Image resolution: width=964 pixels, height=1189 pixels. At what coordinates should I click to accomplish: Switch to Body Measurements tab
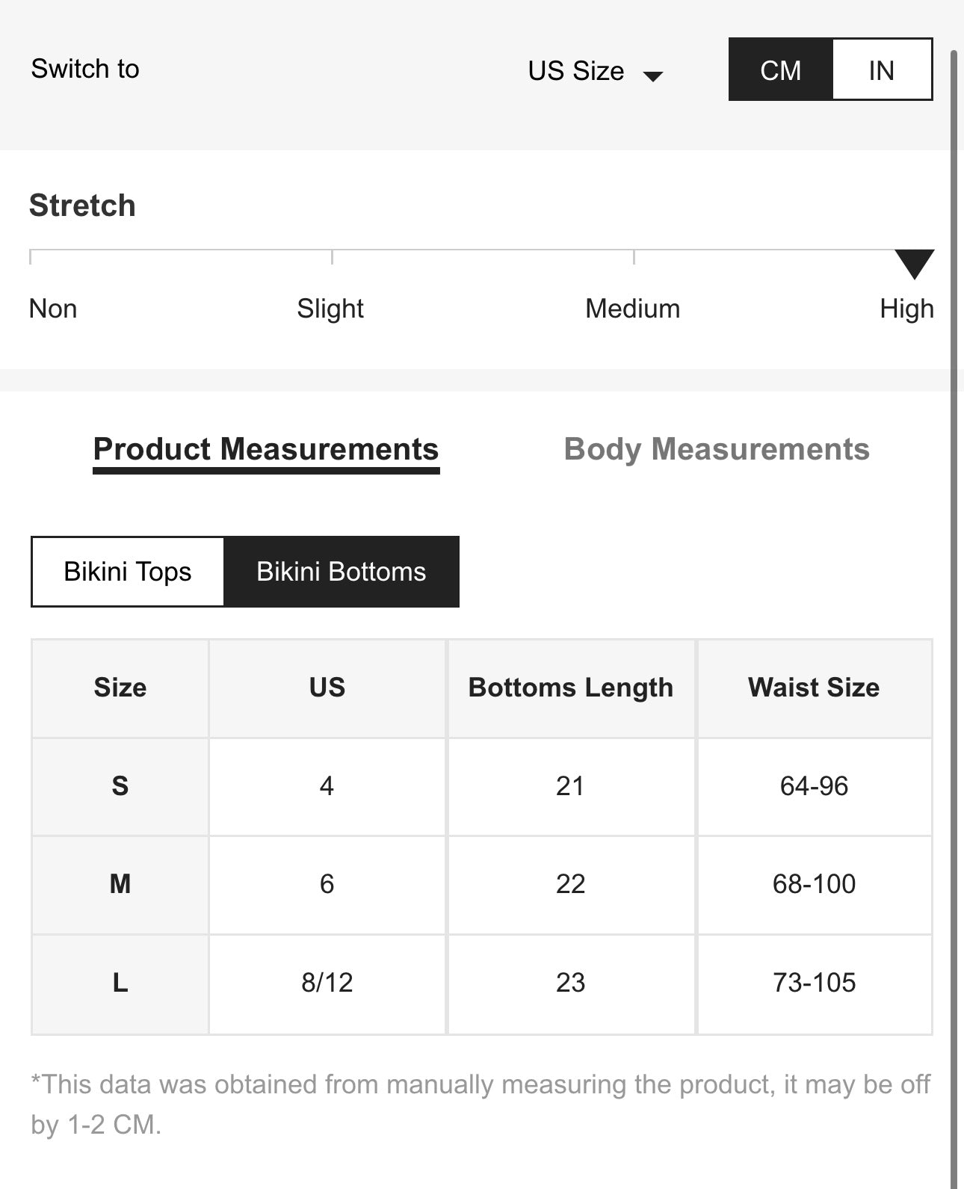[x=716, y=449]
